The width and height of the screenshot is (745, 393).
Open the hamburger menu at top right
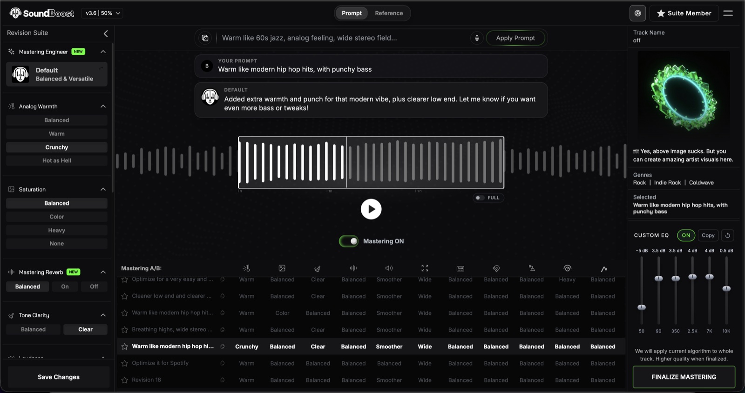click(x=728, y=13)
